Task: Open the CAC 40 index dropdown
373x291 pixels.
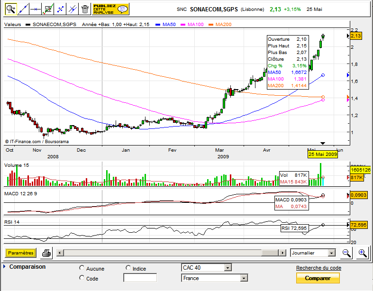Action: [x=206, y=268]
